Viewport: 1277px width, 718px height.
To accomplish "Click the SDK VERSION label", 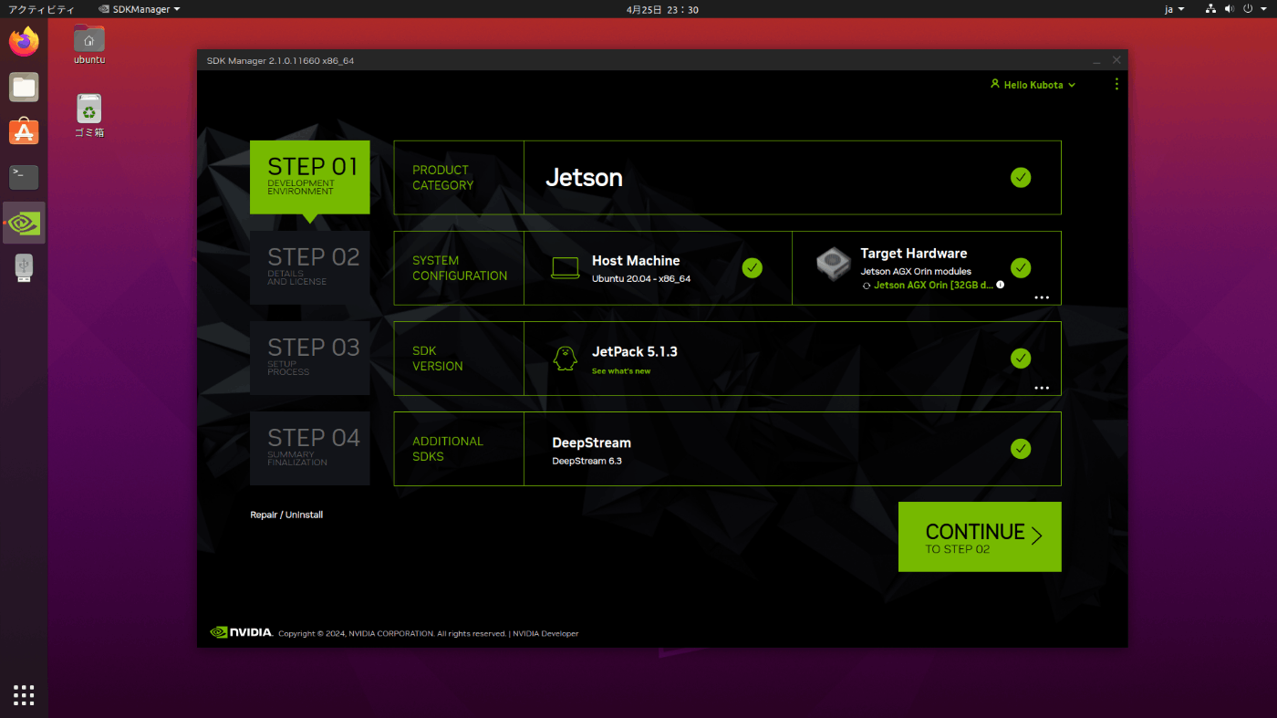I will click(438, 358).
